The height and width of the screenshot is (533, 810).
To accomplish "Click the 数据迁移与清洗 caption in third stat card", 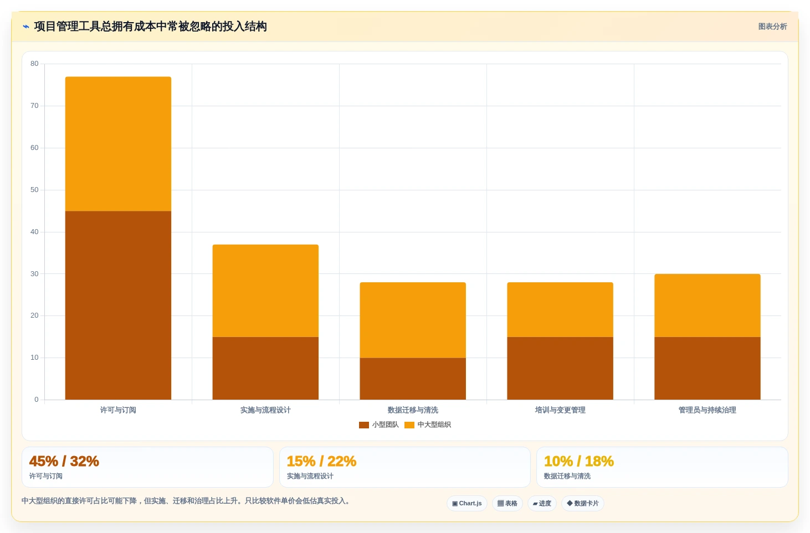I will [567, 477].
